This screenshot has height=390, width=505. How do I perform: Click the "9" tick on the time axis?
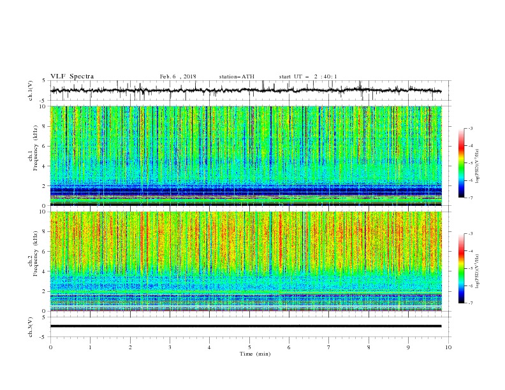pos(408,347)
